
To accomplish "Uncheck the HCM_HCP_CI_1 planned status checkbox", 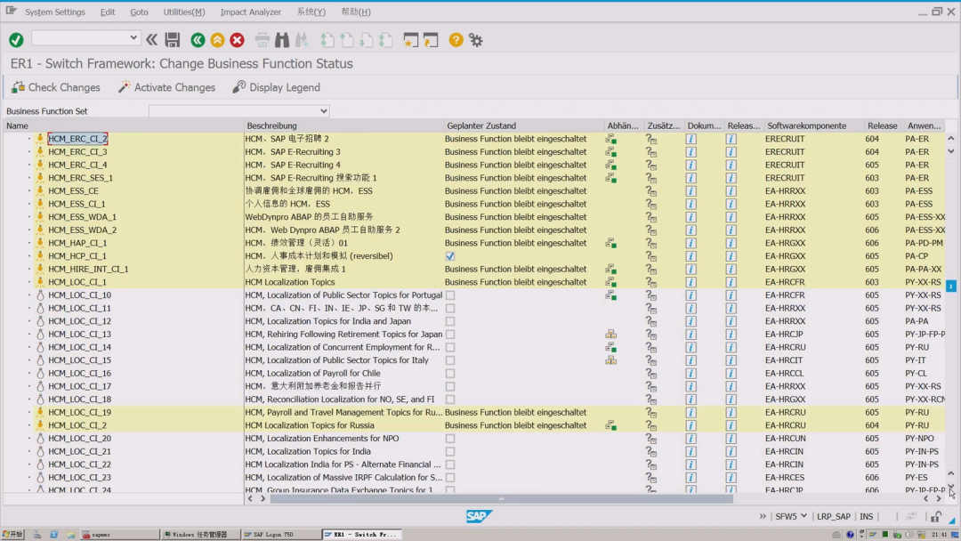I will pyautogui.click(x=450, y=256).
